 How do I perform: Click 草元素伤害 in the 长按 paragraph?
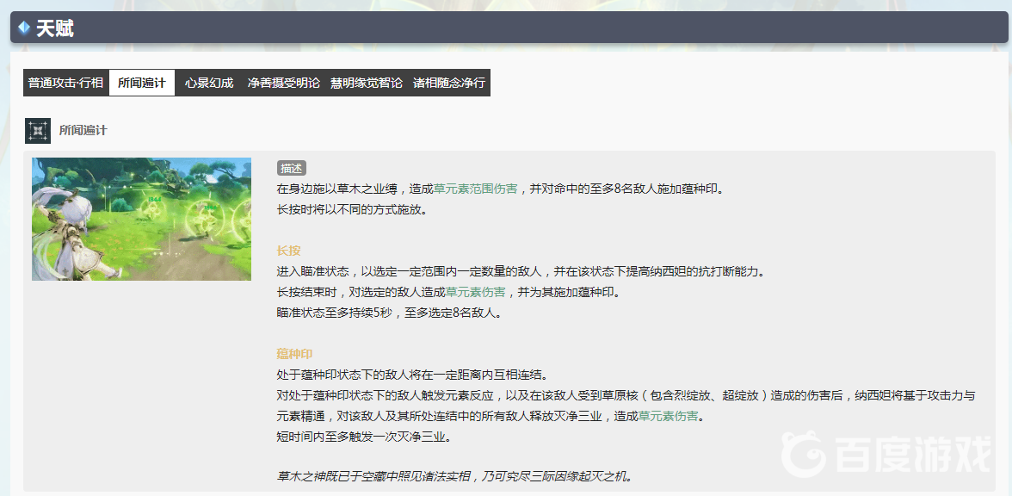476,293
